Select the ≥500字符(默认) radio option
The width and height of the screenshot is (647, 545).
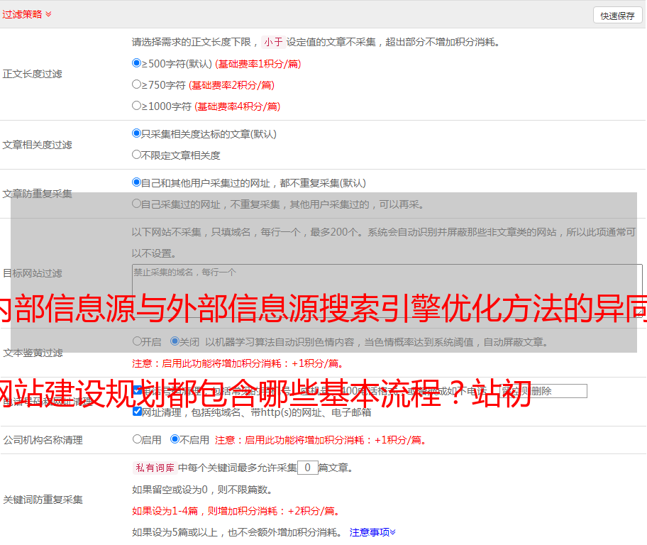pos(137,62)
